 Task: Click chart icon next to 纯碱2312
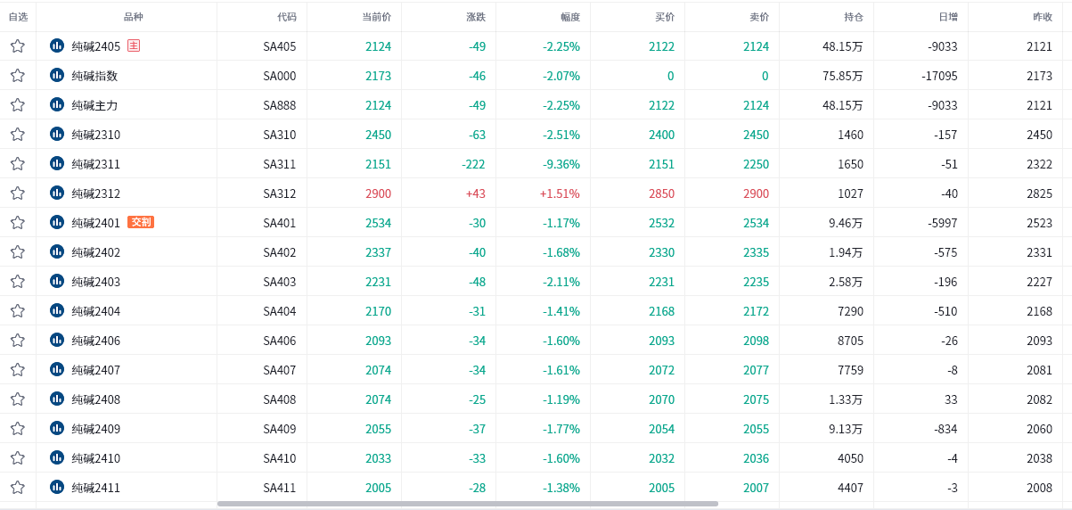point(57,193)
